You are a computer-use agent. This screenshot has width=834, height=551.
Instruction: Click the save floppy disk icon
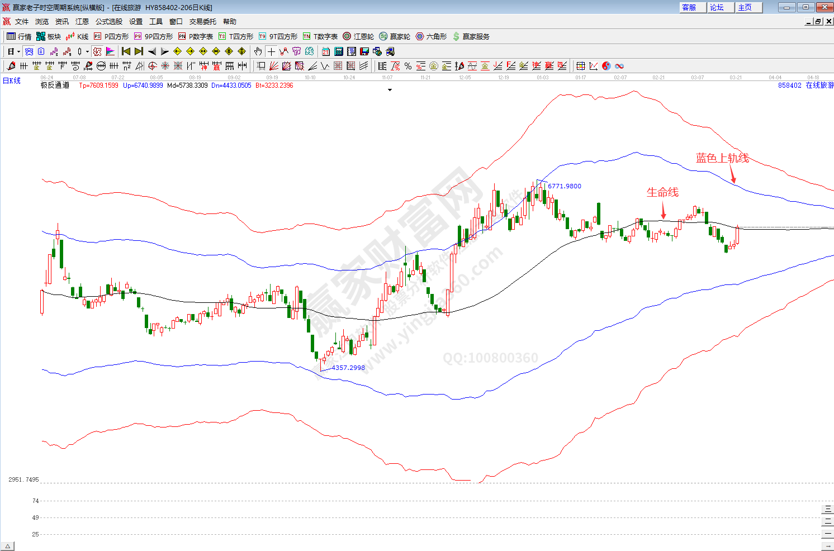click(364, 51)
